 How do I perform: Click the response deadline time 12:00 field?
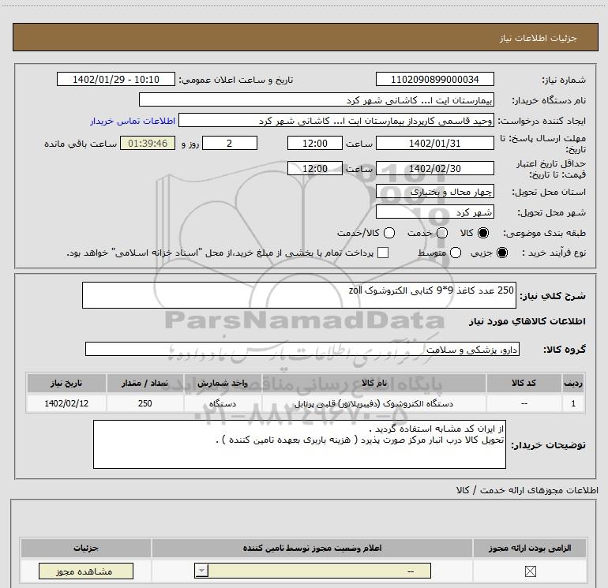[315, 143]
